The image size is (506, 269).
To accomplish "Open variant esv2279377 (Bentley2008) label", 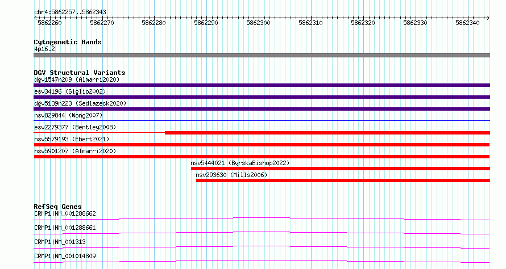I will [x=75, y=127].
